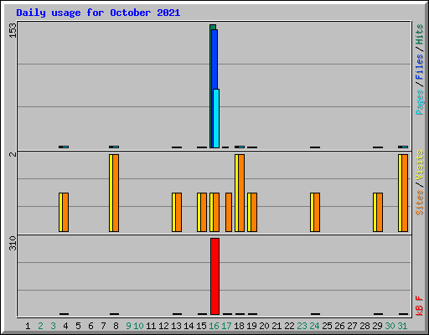Click day label "11" on the x-axis
Image resolution: width=429 pixels, height=335 pixels.
tap(151, 326)
